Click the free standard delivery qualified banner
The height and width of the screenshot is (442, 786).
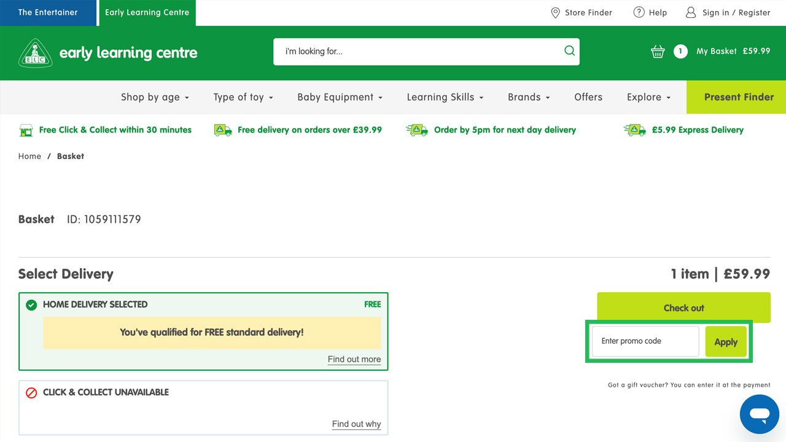coord(212,333)
